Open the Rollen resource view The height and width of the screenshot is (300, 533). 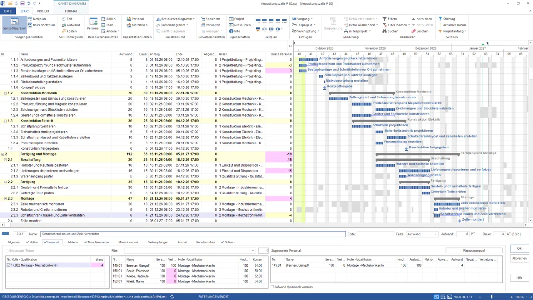[x=108, y=19]
